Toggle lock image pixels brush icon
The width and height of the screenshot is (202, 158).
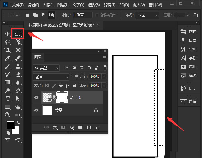54,86
